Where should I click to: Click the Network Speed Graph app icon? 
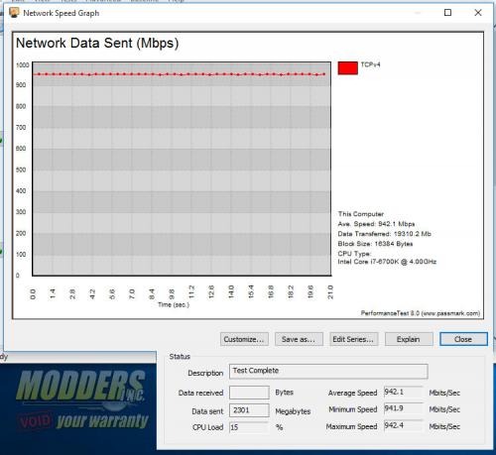[x=14, y=13]
